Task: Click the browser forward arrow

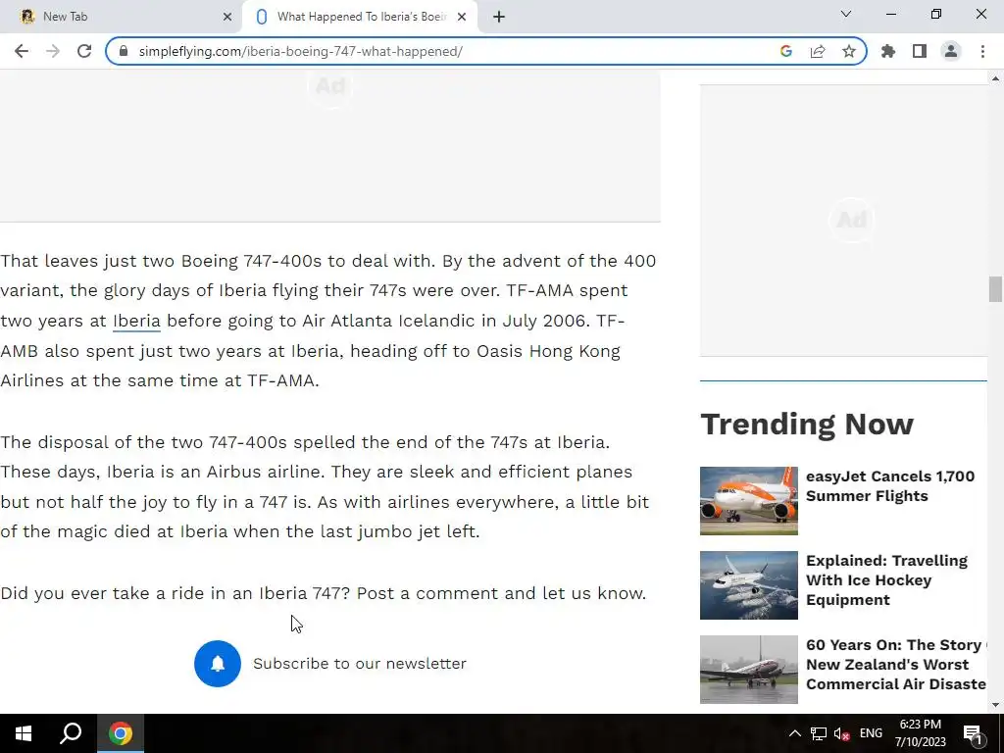Action: pos(53,51)
